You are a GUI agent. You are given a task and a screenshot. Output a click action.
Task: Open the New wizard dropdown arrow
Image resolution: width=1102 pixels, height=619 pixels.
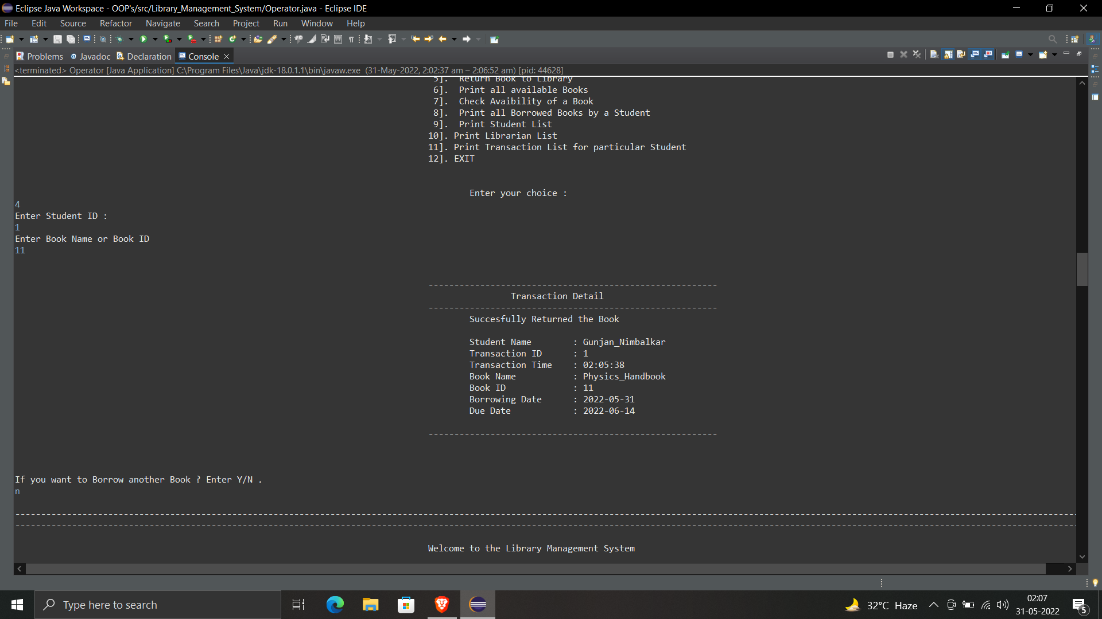coord(21,39)
